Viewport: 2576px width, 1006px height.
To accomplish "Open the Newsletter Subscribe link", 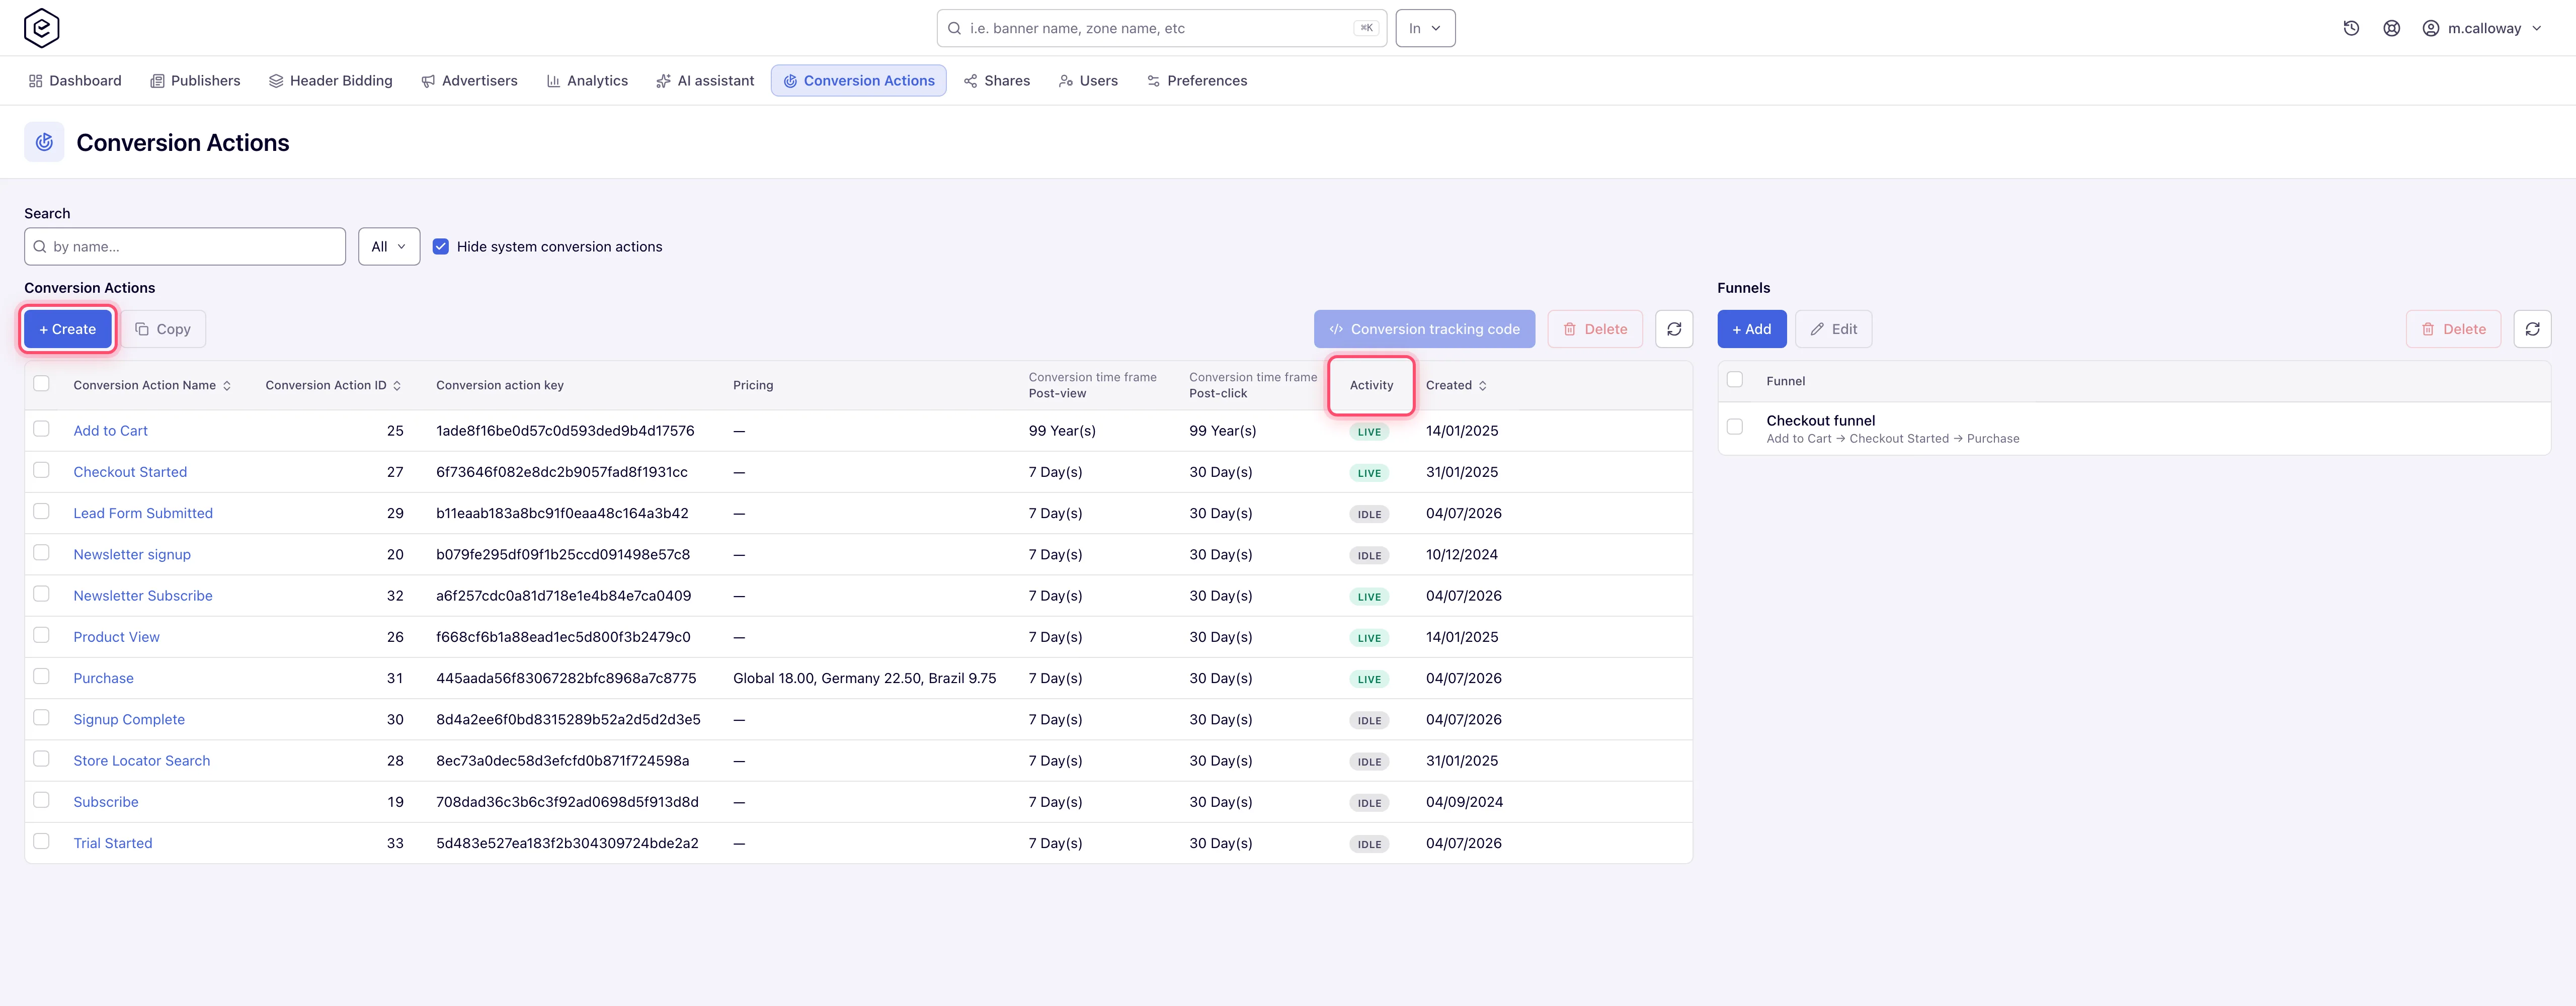I will 143,595.
